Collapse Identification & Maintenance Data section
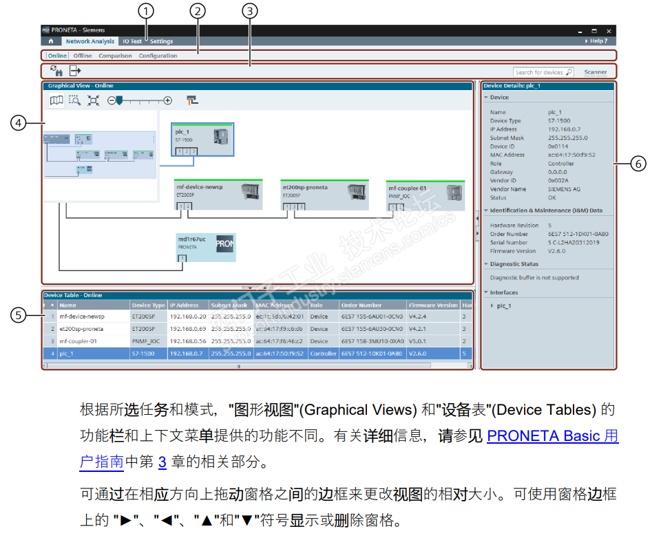 [486, 210]
